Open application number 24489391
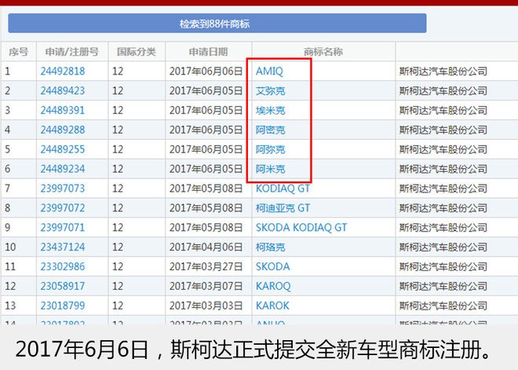This screenshot has height=370, width=518. click(x=63, y=110)
